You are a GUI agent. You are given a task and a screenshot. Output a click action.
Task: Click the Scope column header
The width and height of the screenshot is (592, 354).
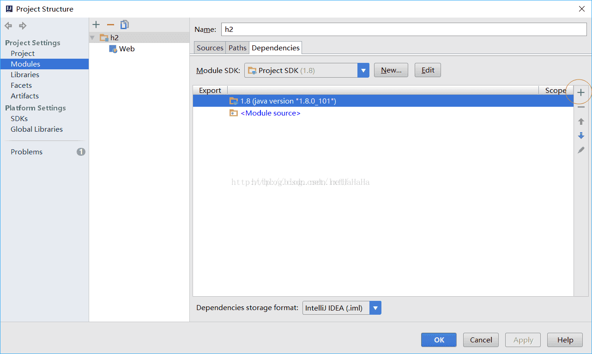(556, 90)
